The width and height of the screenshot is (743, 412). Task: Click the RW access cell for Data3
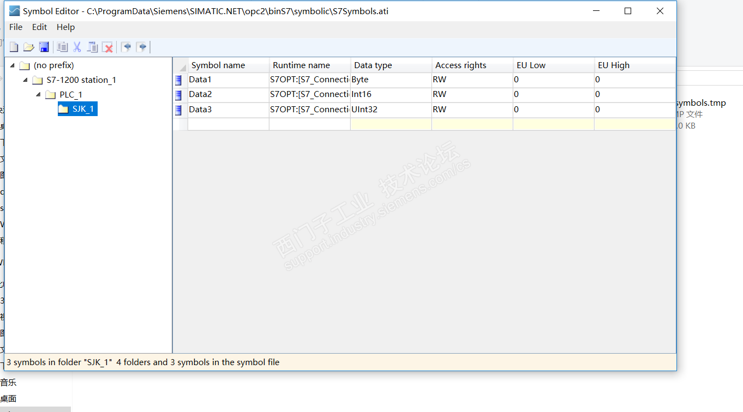(472, 110)
